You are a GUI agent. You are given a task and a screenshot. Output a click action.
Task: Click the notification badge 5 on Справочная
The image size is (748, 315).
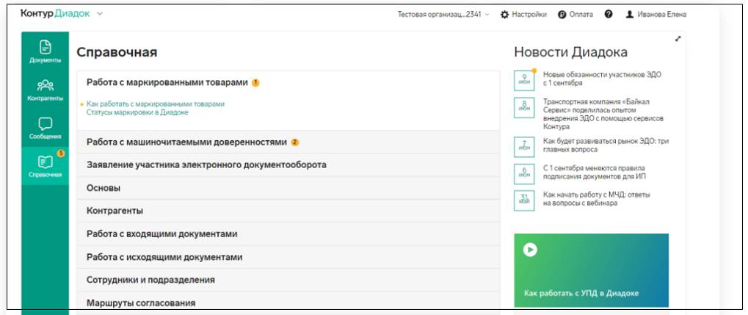tap(61, 153)
